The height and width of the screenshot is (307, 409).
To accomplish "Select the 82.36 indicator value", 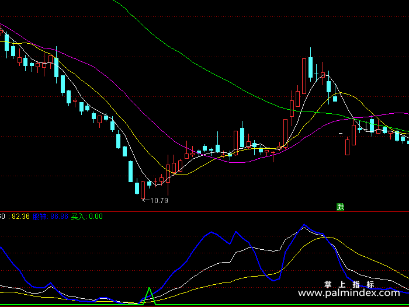I will 20,217.
